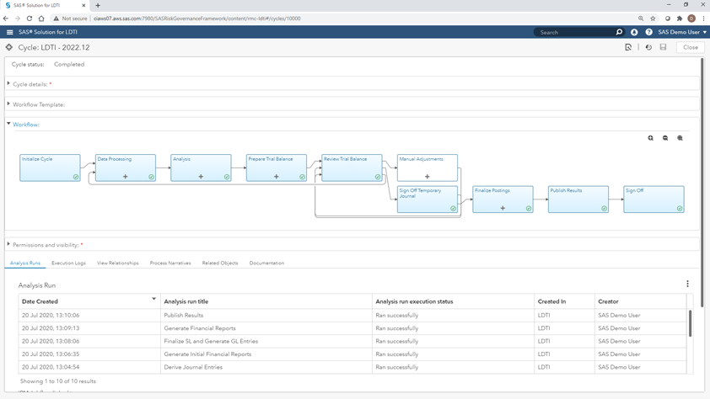Bookmark this page with star icon
Screen dimensions: 710x399
653,19
